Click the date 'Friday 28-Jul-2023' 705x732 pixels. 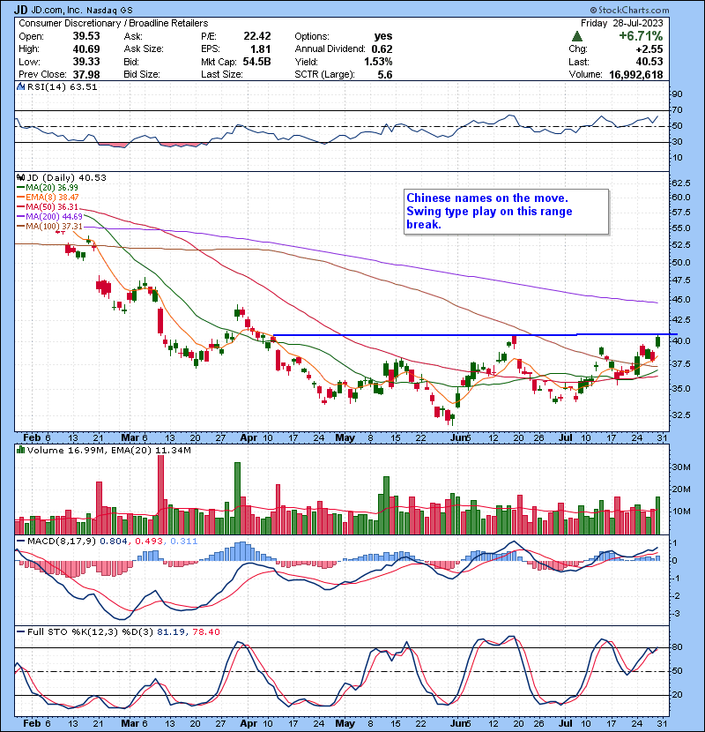pos(621,23)
